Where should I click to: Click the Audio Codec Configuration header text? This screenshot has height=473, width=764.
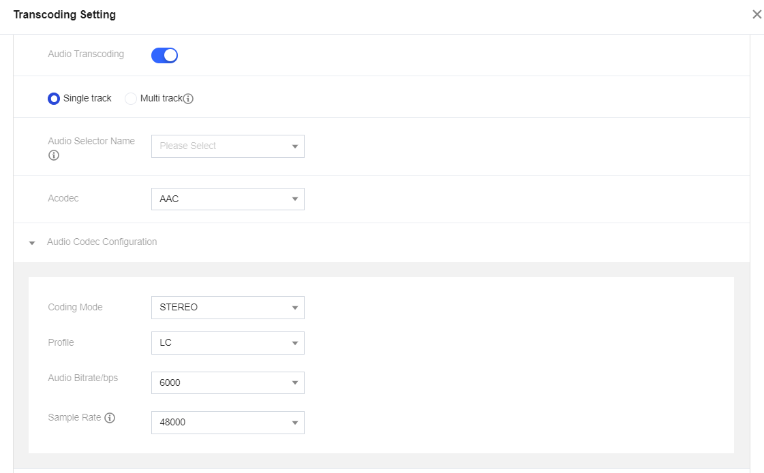coord(102,242)
